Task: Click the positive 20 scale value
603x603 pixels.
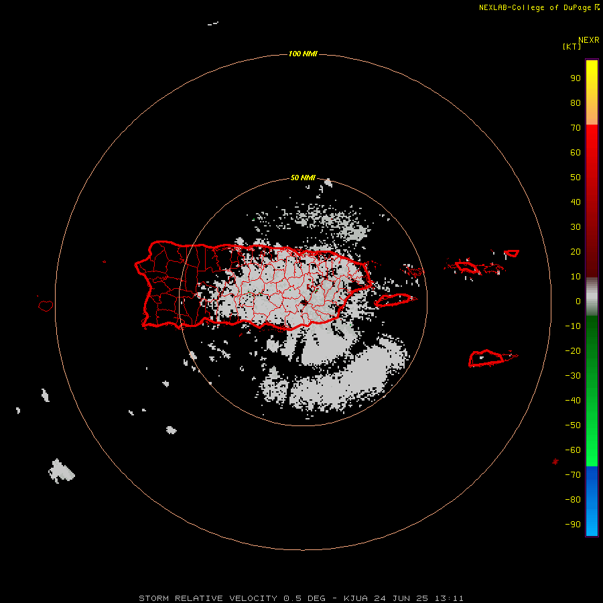Action: pos(576,252)
